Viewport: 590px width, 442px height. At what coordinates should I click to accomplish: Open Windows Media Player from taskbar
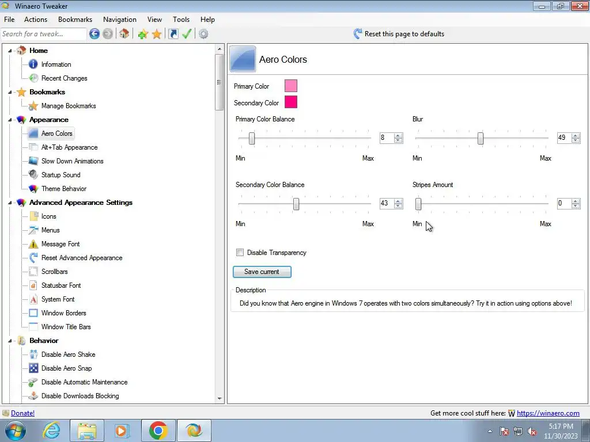click(x=122, y=430)
